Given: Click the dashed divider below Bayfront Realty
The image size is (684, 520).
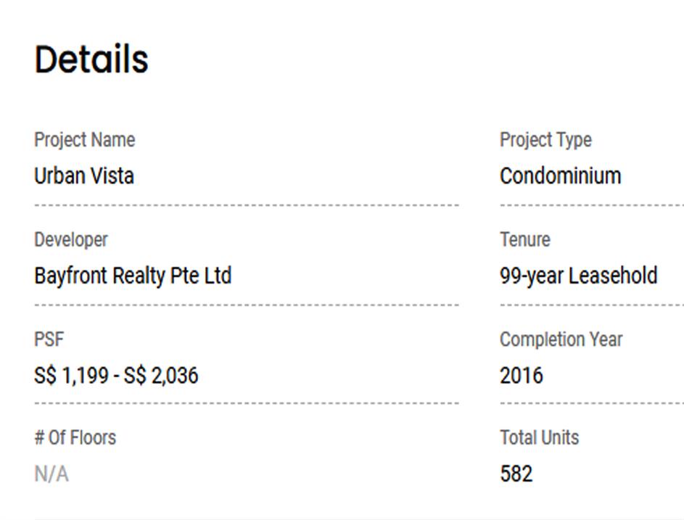Looking at the screenshot, I should pyautogui.click(x=247, y=305).
